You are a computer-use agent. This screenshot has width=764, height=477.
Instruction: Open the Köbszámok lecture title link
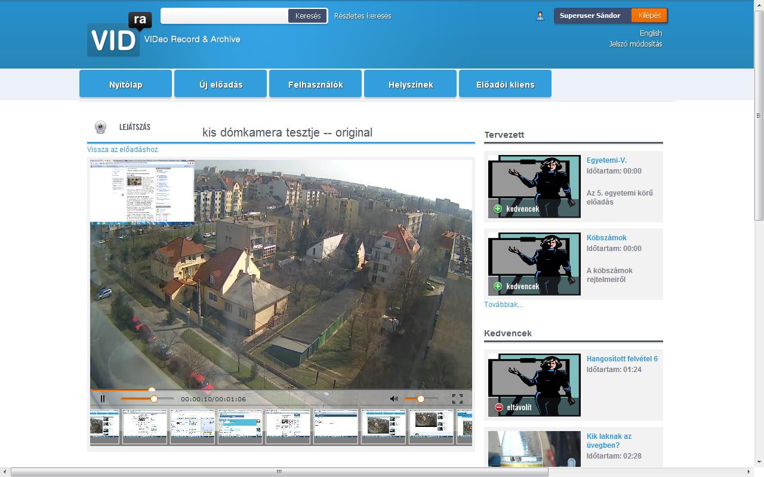tap(606, 238)
